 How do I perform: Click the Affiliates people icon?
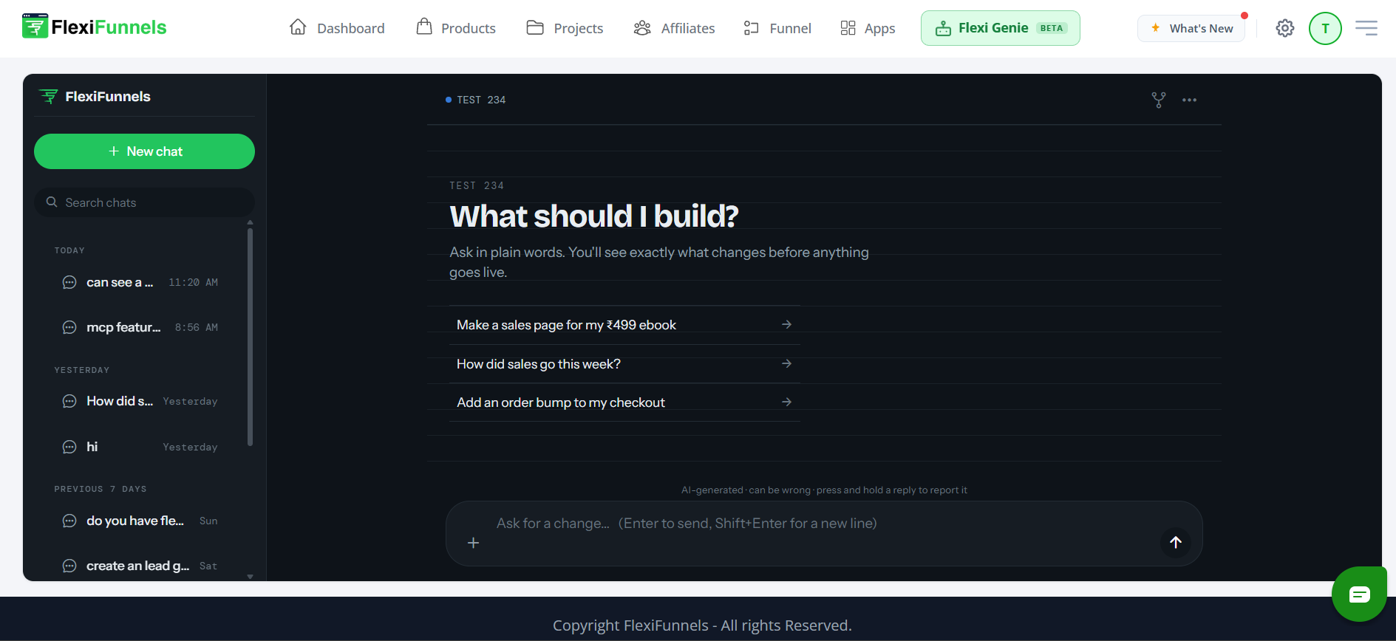[642, 28]
